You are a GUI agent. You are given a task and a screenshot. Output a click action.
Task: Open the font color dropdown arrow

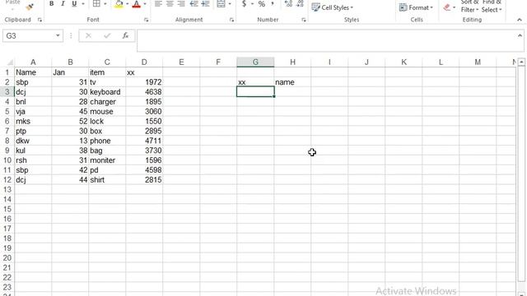click(x=145, y=4)
